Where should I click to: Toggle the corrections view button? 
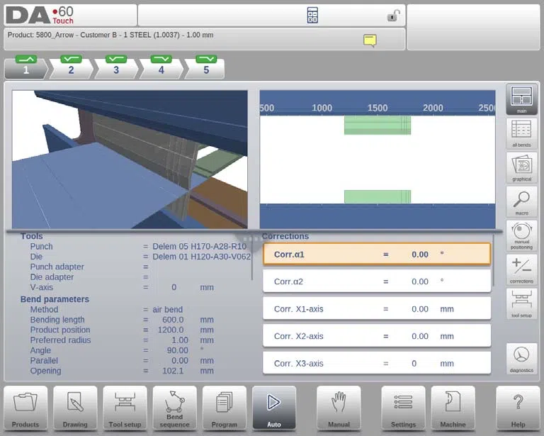pyautogui.click(x=521, y=269)
